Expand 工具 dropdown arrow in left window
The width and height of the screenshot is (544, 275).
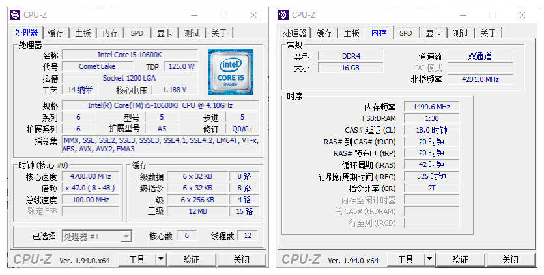tap(161, 259)
